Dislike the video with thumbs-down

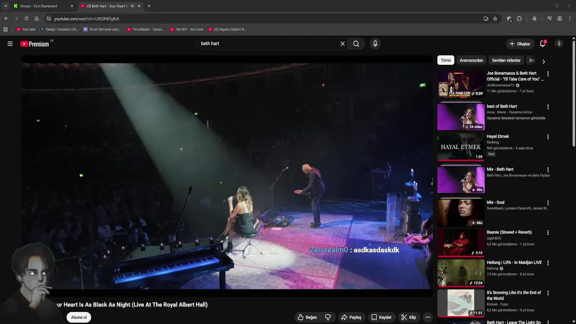click(328, 317)
